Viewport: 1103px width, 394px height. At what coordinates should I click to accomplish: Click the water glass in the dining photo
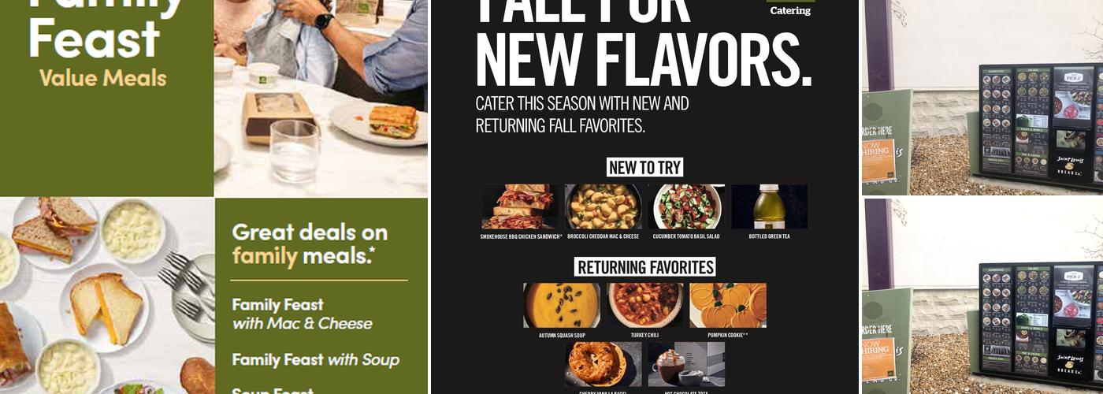coord(295,151)
